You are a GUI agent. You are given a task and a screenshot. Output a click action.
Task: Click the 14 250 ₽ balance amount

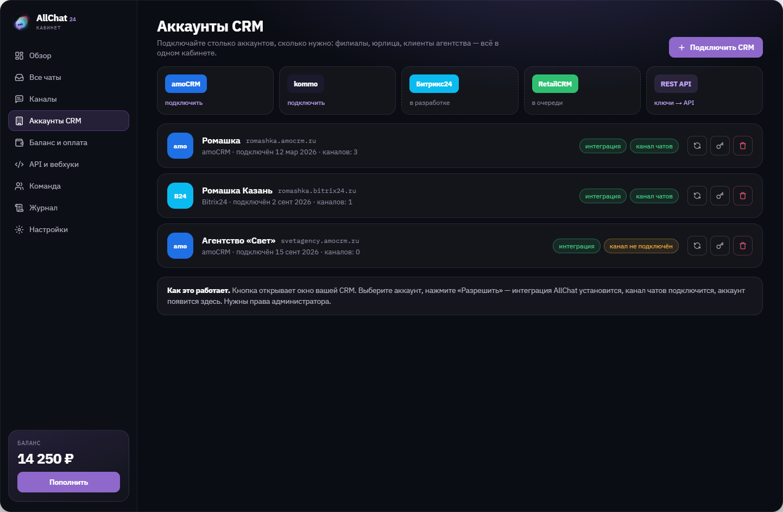point(46,459)
